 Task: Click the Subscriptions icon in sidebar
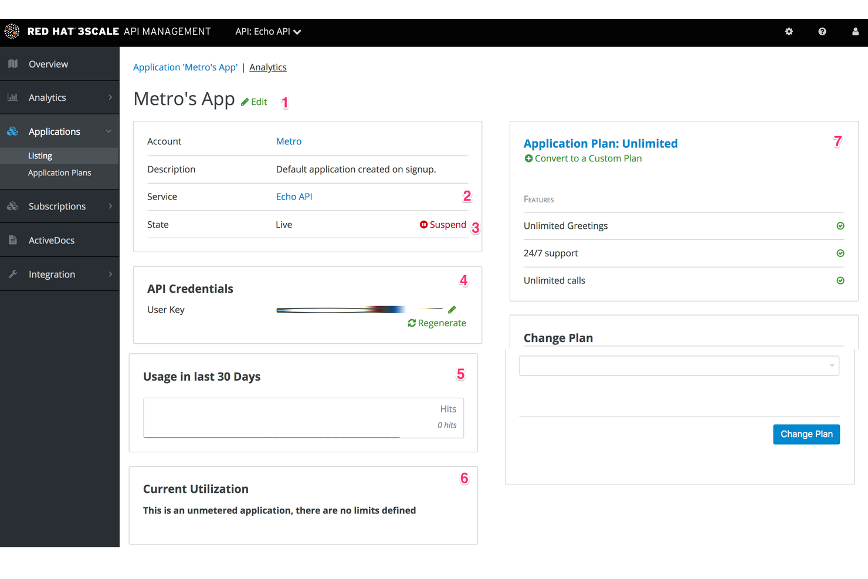(12, 206)
